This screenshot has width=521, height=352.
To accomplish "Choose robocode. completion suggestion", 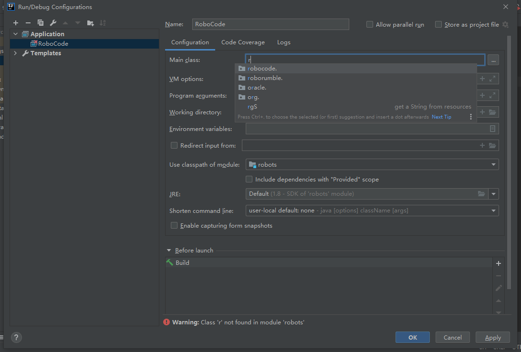I will [355, 68].
